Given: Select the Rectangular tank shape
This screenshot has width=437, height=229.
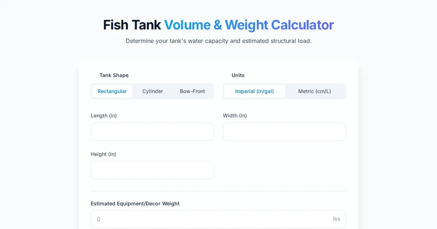Looking at the screenshot, I should click(112, 91).
